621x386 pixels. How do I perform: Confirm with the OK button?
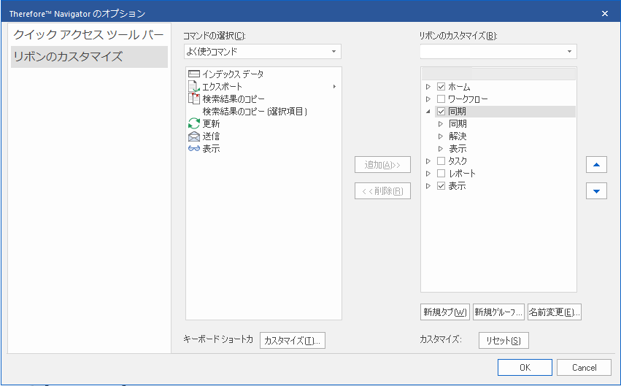pos(525,367)
